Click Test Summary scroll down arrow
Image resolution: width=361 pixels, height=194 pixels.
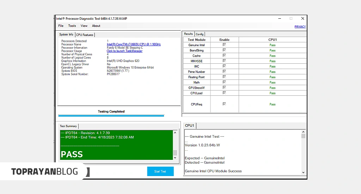click(175, 158)
